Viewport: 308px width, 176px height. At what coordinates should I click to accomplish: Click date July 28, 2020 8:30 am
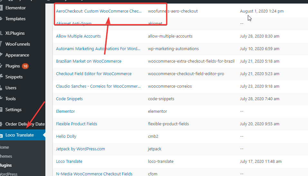click(x=259, y=36)
